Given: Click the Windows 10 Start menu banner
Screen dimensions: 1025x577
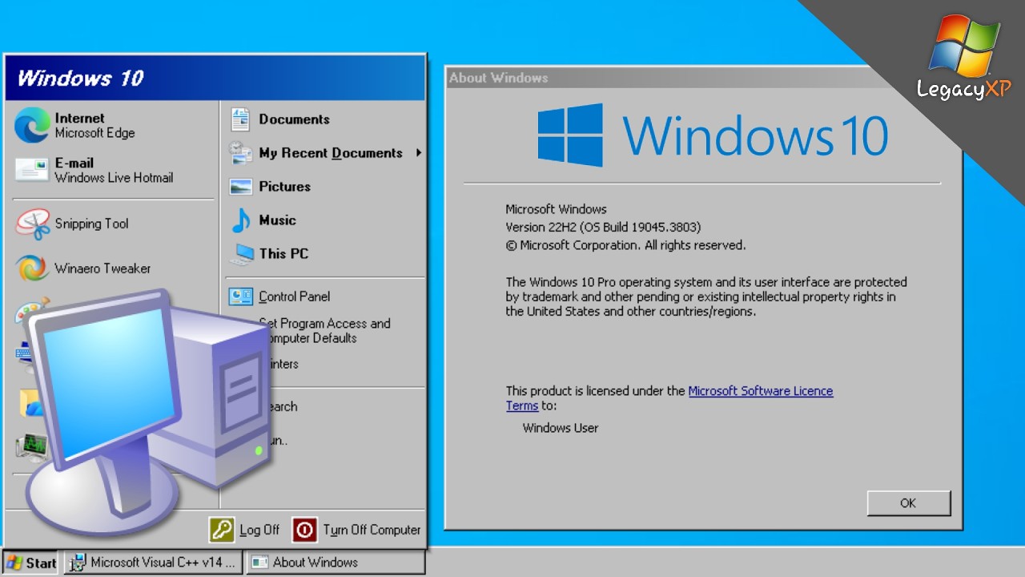Looking at the screenshot, I should [x=215, y=78].
